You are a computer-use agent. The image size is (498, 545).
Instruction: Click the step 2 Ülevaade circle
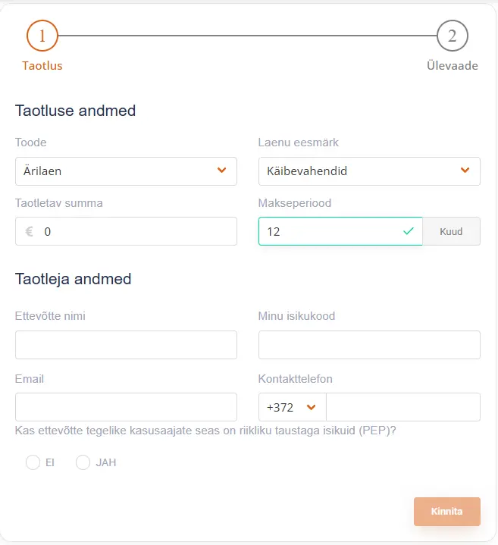[452, 36]
